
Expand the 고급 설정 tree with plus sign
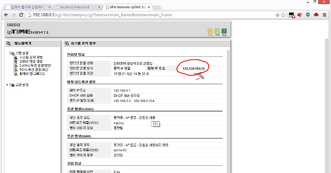tap(7, 85)
